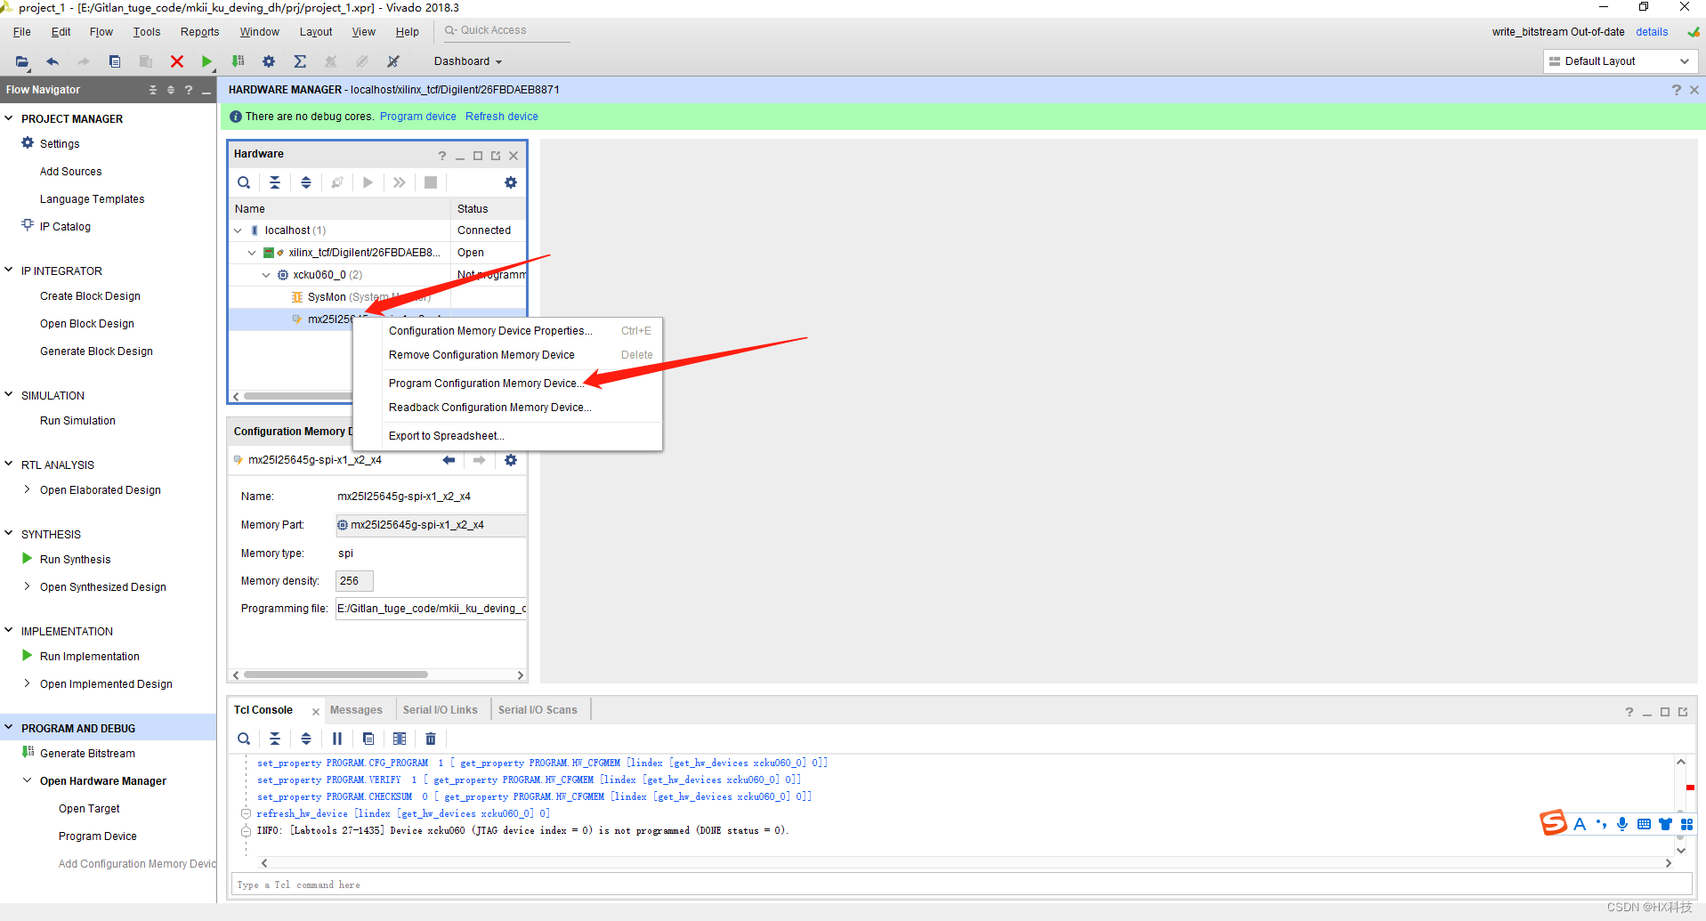Click the properties panel horizontal scrollbar
Image resolution: width=1706 pixels, height=921 pixels.
(336, 675)
